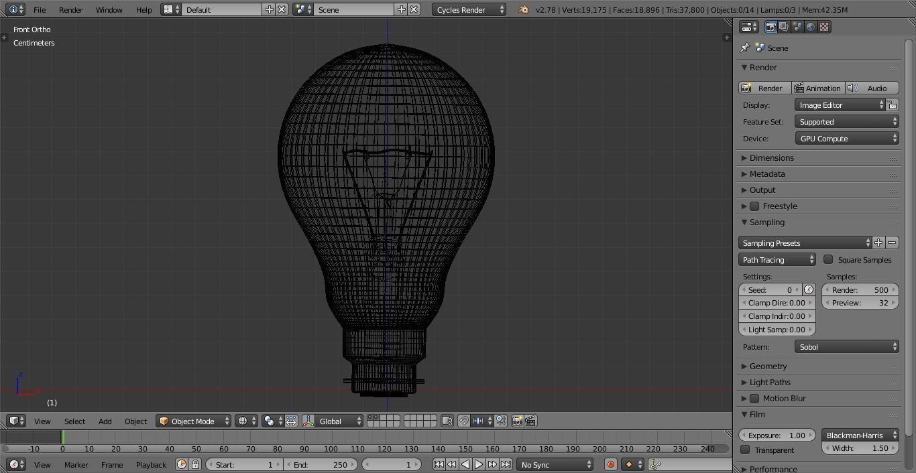Viewport: 916px width, 473px height.
Task: Click the filter Width value field
Action: coord(860,448)
